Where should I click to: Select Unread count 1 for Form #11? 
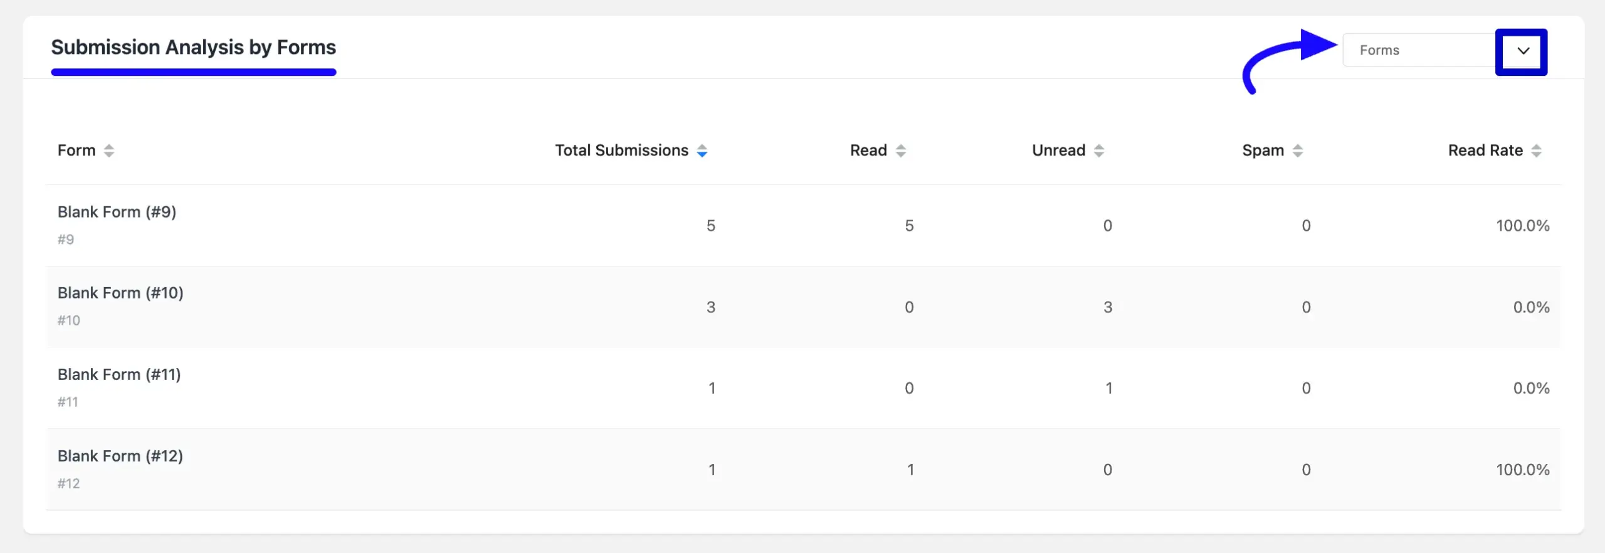click(1108, 388)
